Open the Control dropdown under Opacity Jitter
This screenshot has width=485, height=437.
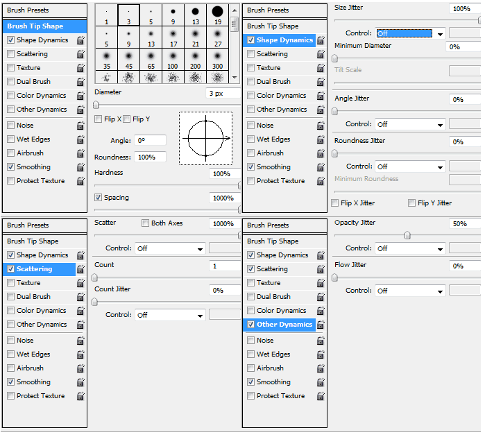pyautogui.click(x=411, y=248)
